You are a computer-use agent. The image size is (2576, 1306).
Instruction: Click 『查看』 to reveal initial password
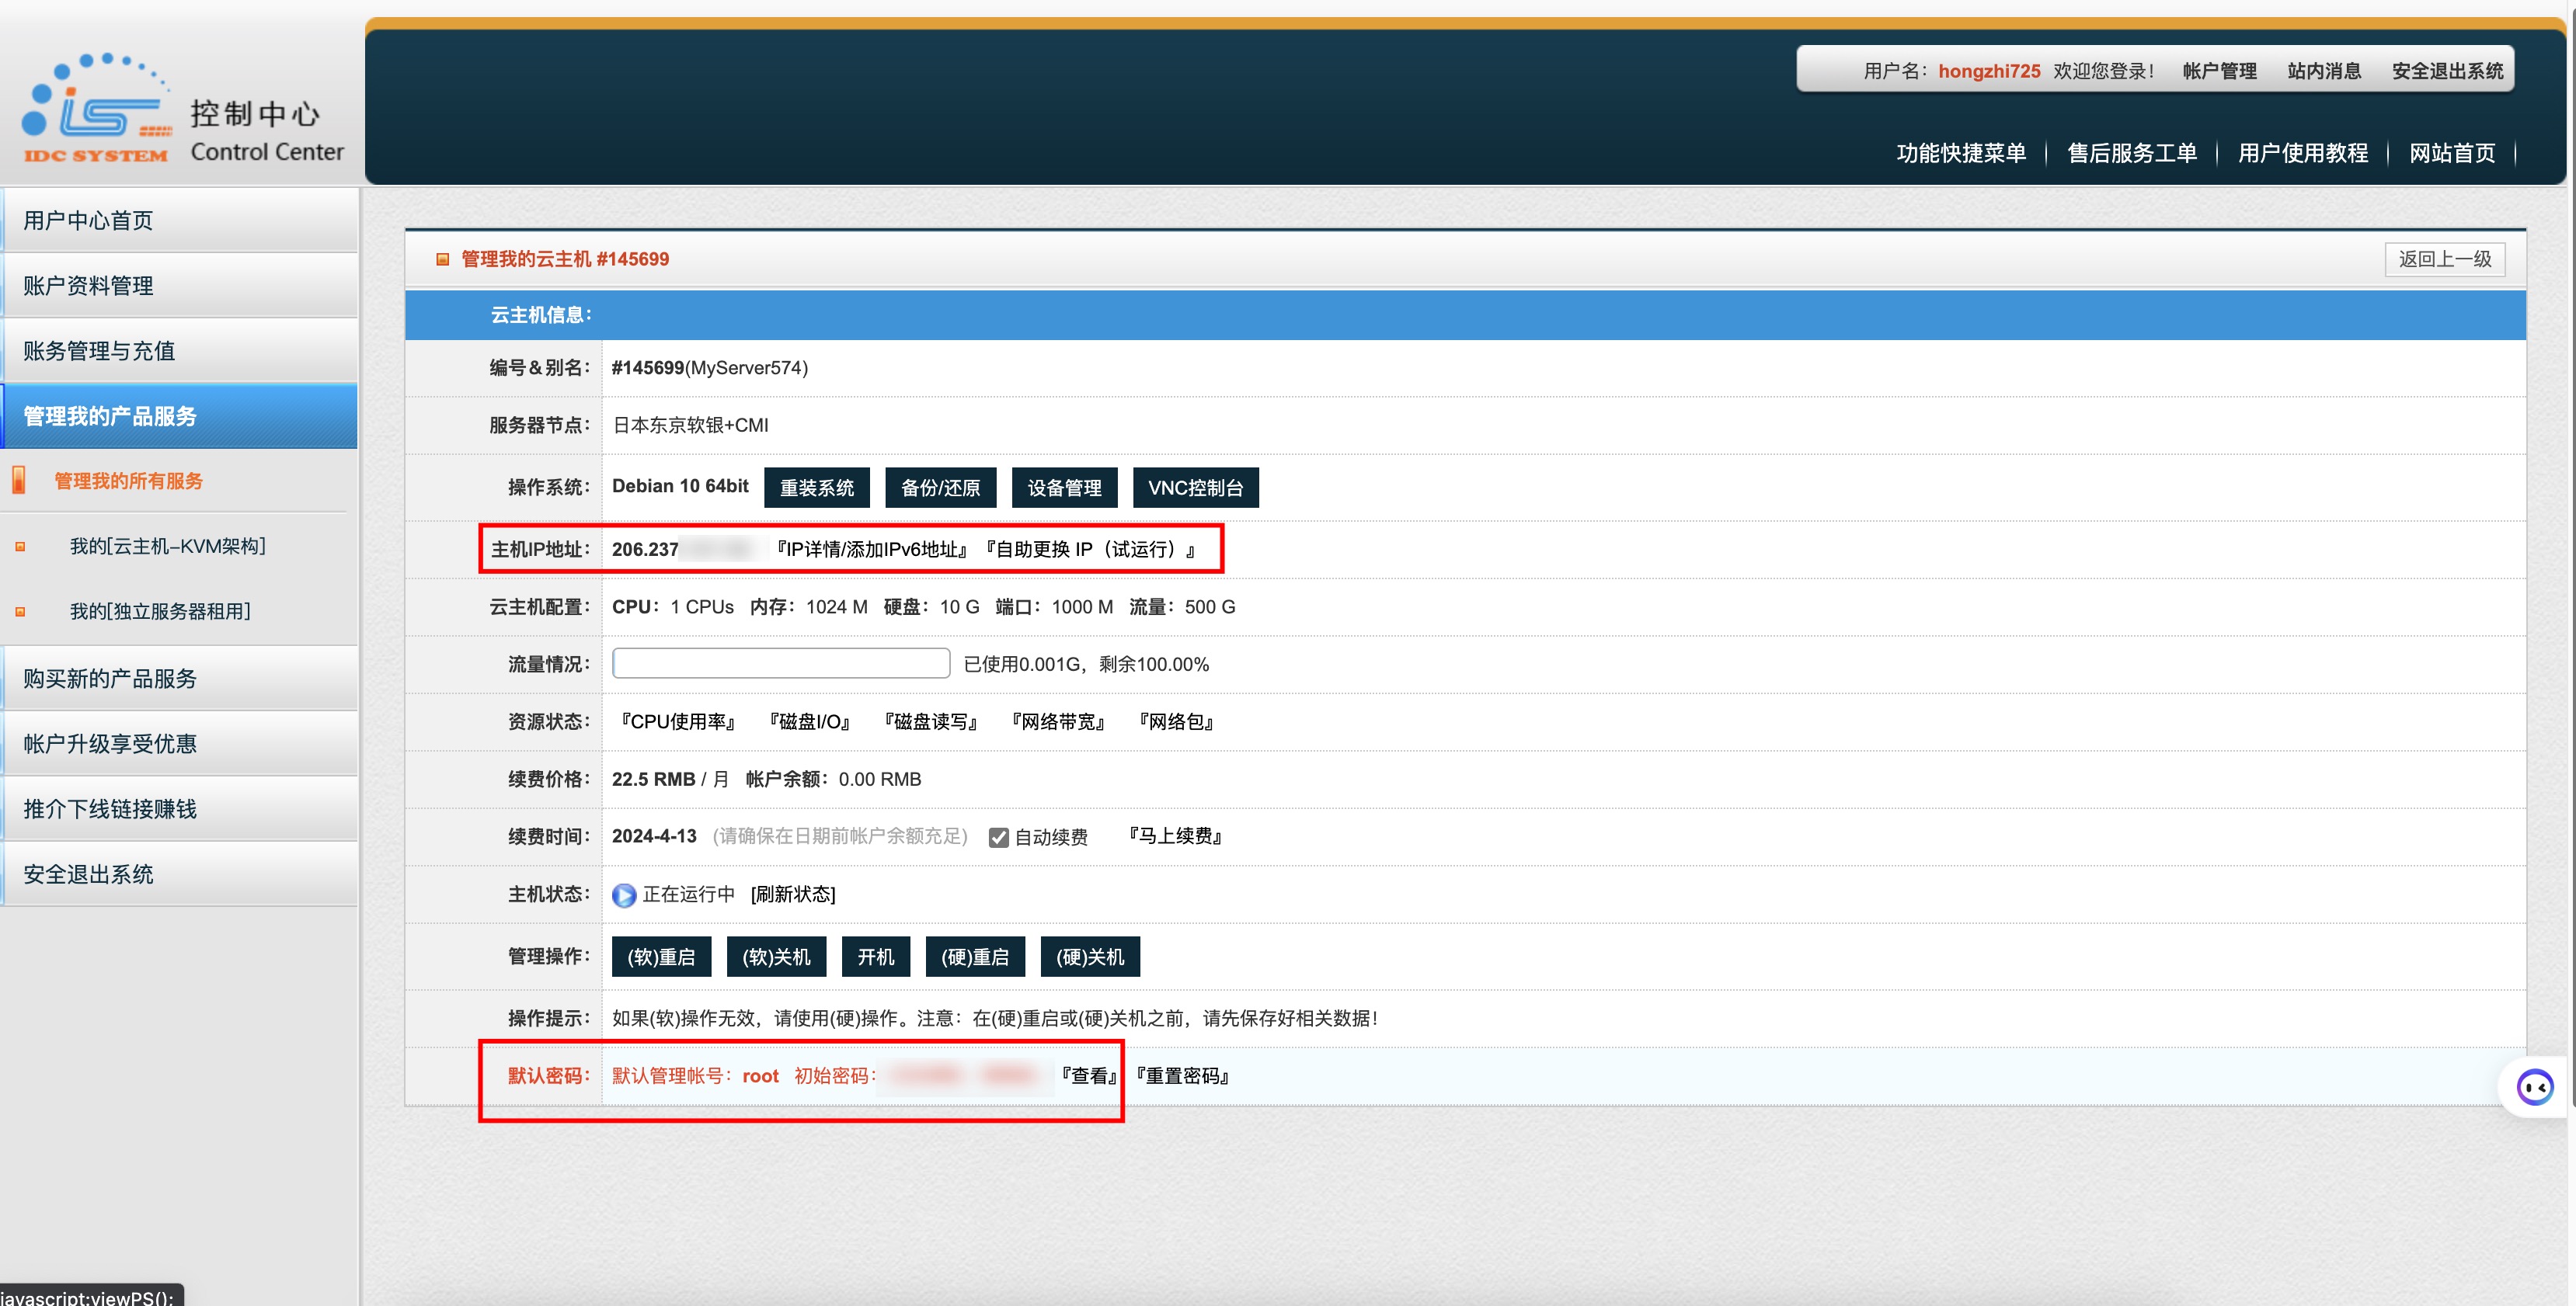1089,1075
